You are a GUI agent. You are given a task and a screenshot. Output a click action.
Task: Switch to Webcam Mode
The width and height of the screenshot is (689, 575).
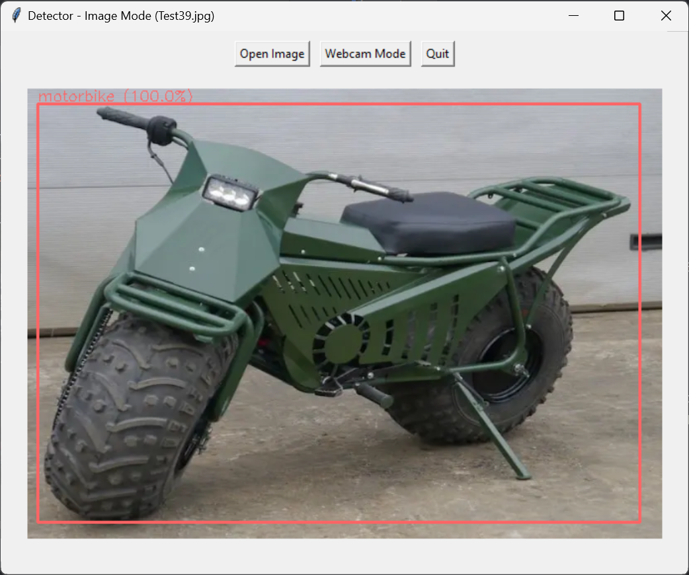pos(365,54)
